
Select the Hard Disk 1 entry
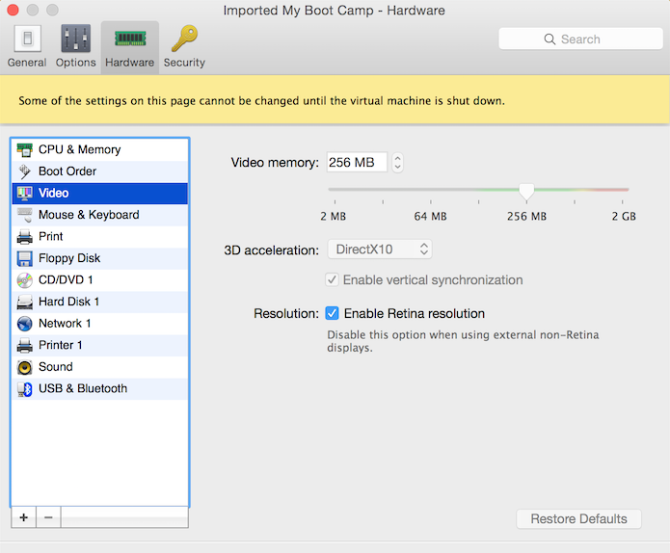(99, 303)
